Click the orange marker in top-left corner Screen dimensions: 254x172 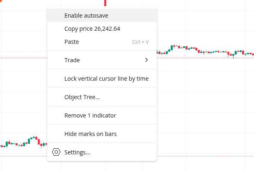(x=1, y=1)
